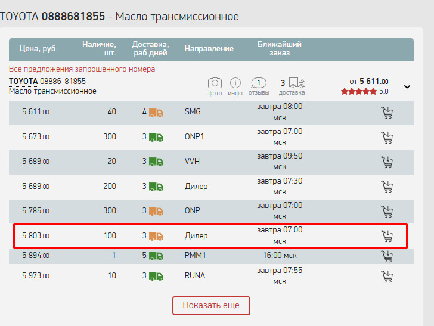Click the part number 08886-81855

click(x=63, y=82)
